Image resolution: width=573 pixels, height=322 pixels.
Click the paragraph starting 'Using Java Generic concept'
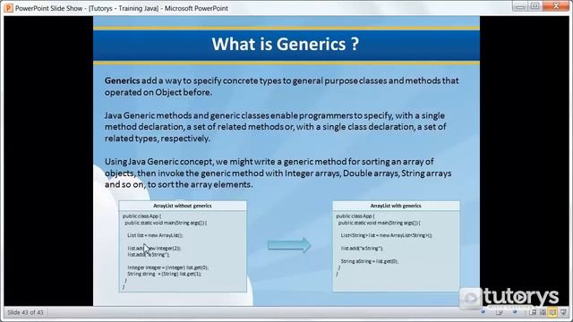tap(278, 173)
